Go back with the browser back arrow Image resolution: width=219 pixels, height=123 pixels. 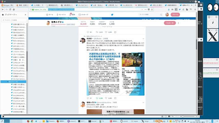[3, 10]
